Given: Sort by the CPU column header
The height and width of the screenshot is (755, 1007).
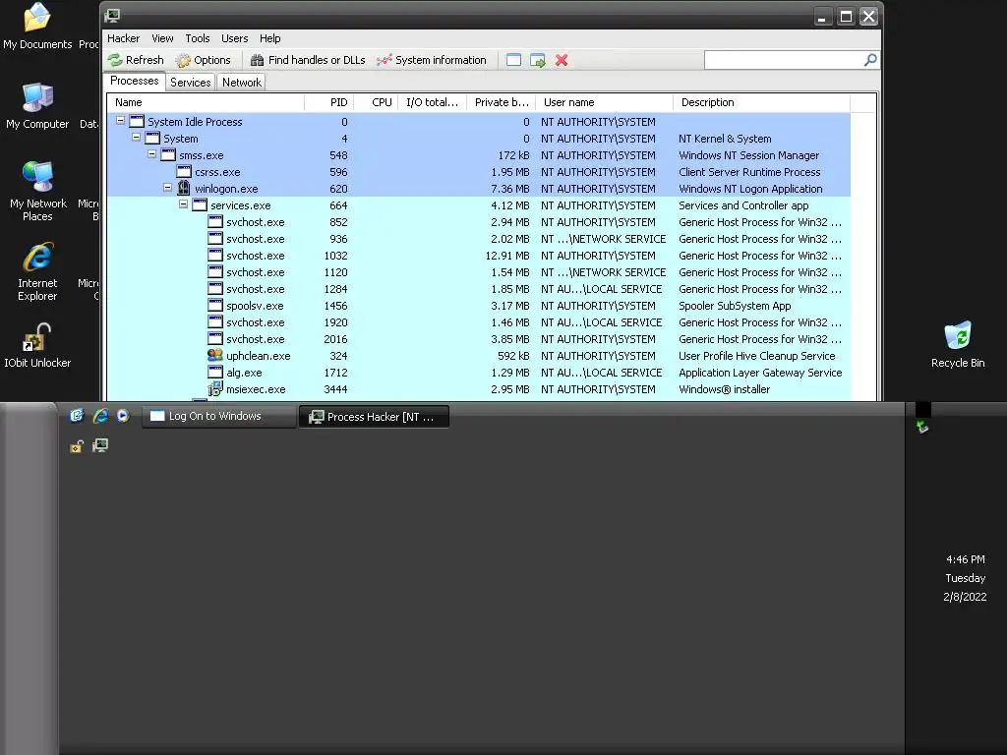Looking at the screenshot, I should [x=376, y=102].
